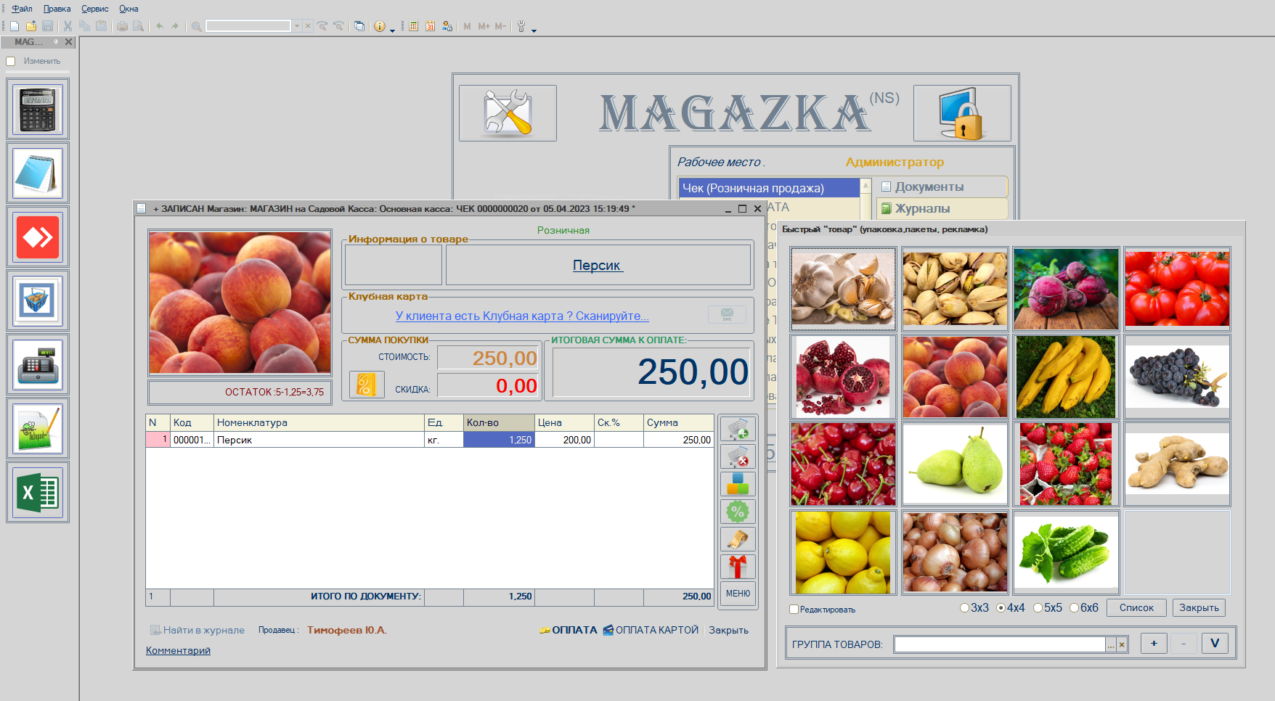This screenshot has width=1275, height=701.
Task: Launch the Excel sidebar icon
Action: click(x=38, y=492)
